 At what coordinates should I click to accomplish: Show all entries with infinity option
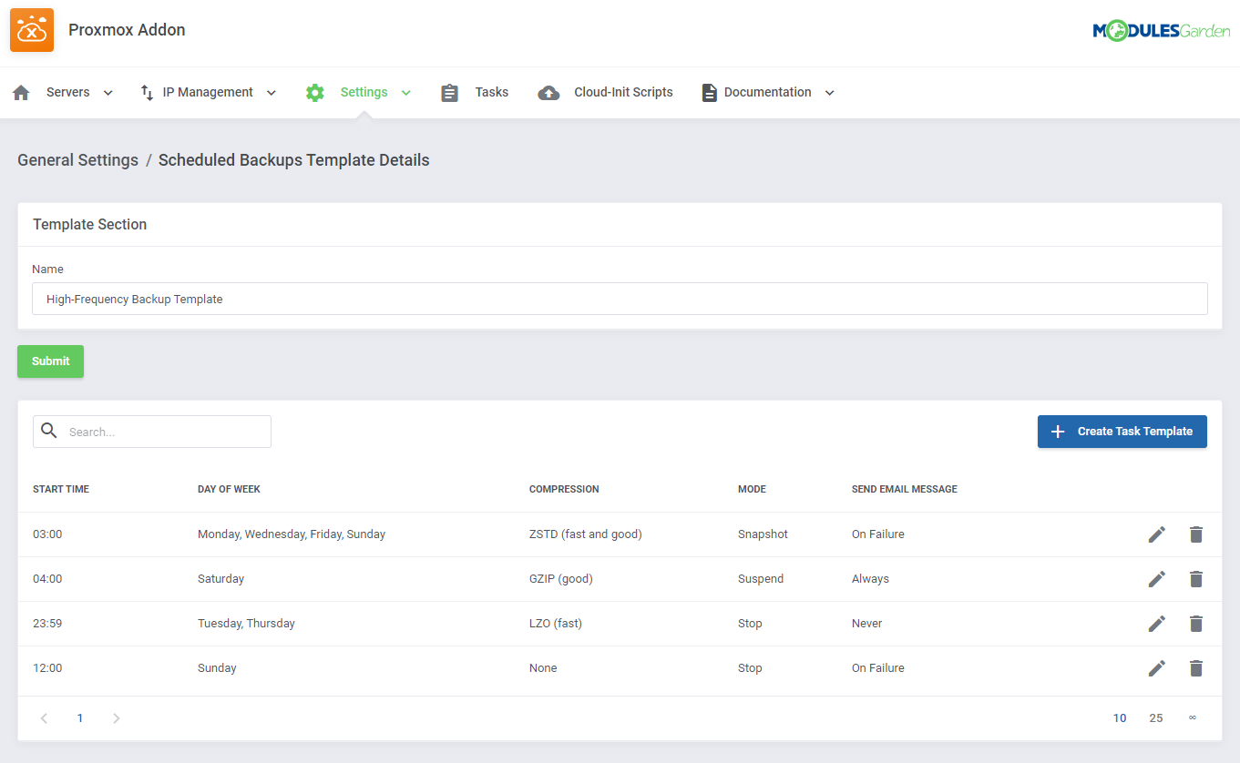pyautogui.click(x=1192, y=718)
